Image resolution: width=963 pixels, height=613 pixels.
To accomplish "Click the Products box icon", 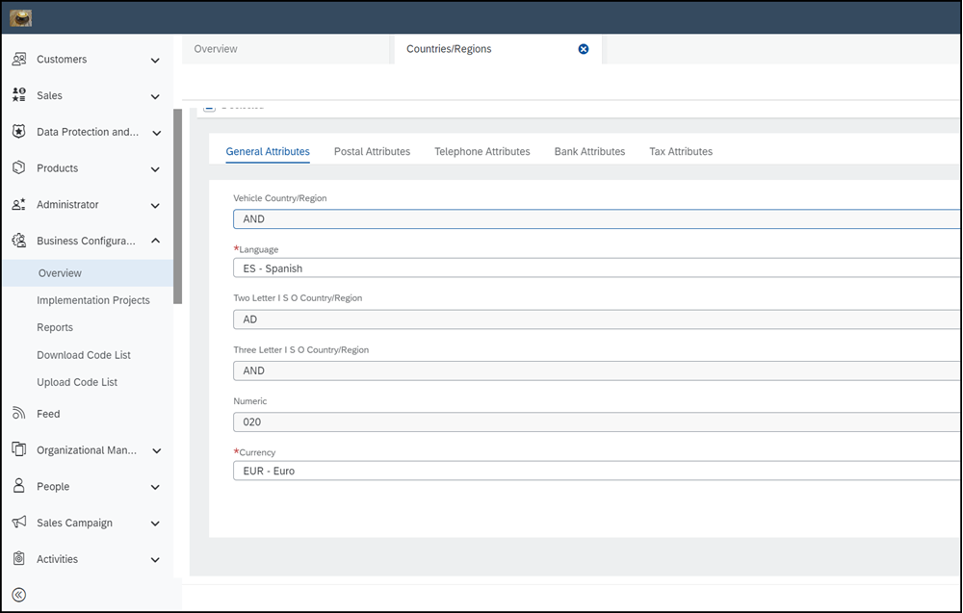I will coord(18,167).
